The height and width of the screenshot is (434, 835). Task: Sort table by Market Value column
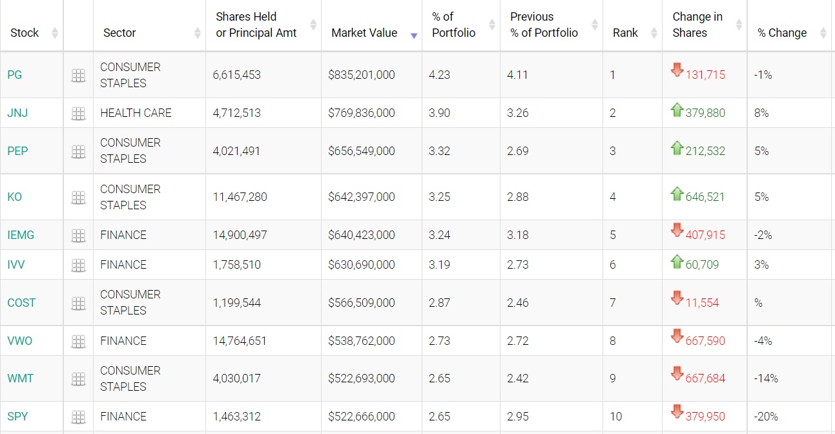[x=364, y=33]
